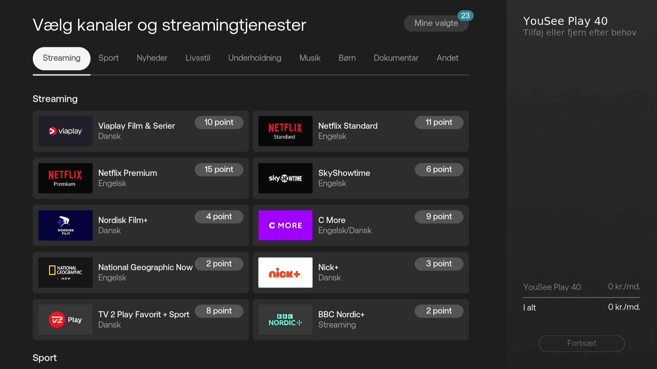Click the 4 point badge for Nordisk Film+

point(219,217)
